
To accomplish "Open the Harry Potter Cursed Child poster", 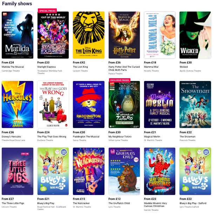I will pyautogui.click(x=124, y=35).
